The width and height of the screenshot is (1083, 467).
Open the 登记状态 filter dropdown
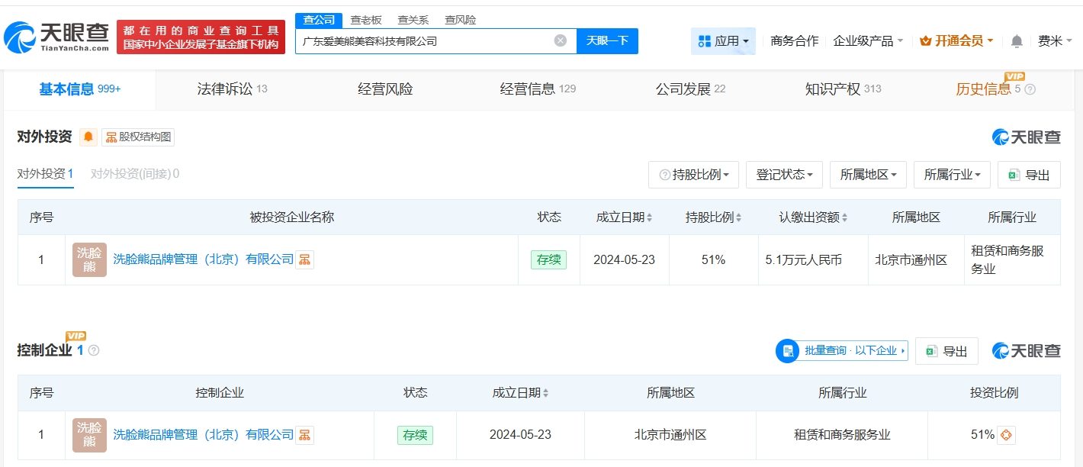(x=783, y=174)
